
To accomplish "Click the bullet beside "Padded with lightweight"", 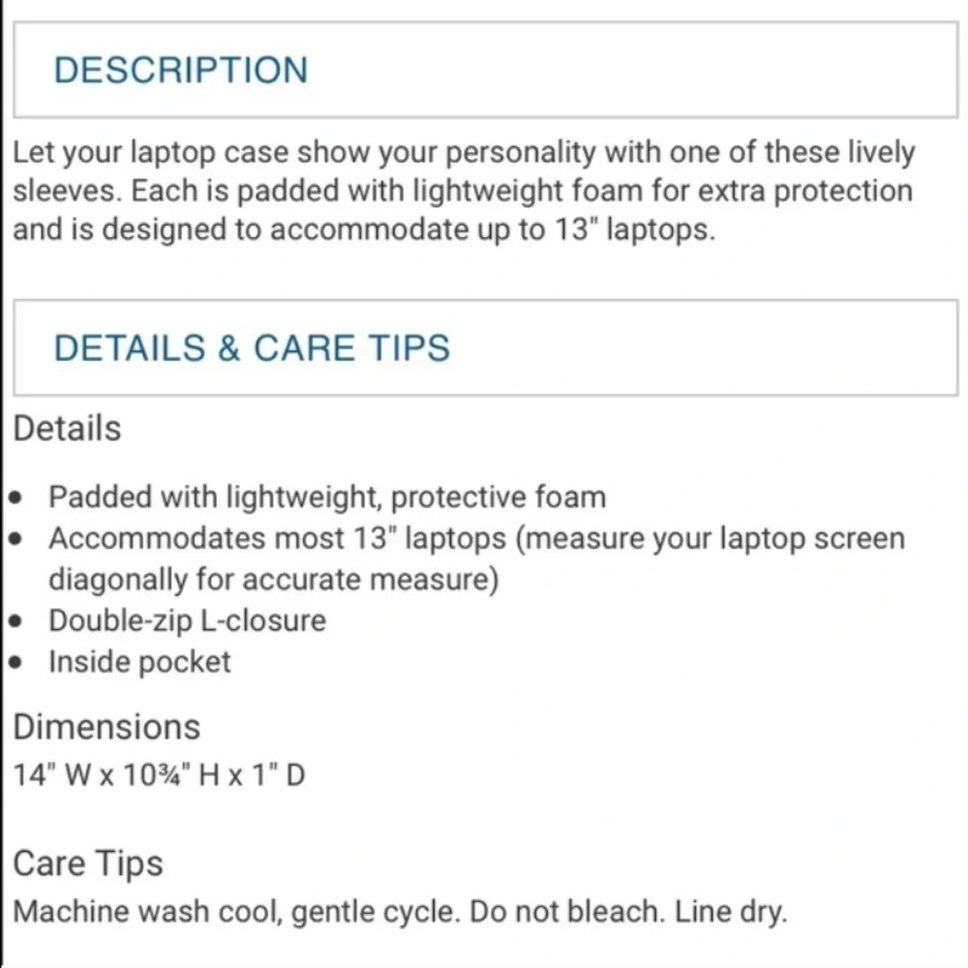I will pyautogui.click(x=18, y=499).
